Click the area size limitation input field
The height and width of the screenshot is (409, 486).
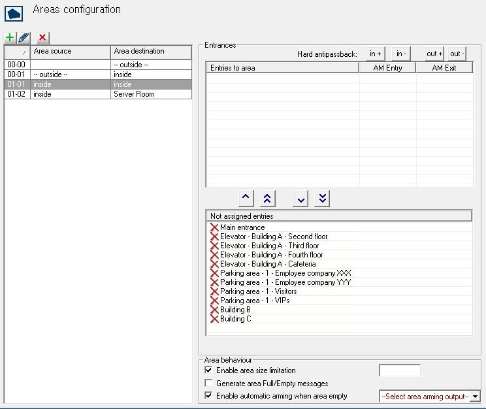click(x=400, y=370)
